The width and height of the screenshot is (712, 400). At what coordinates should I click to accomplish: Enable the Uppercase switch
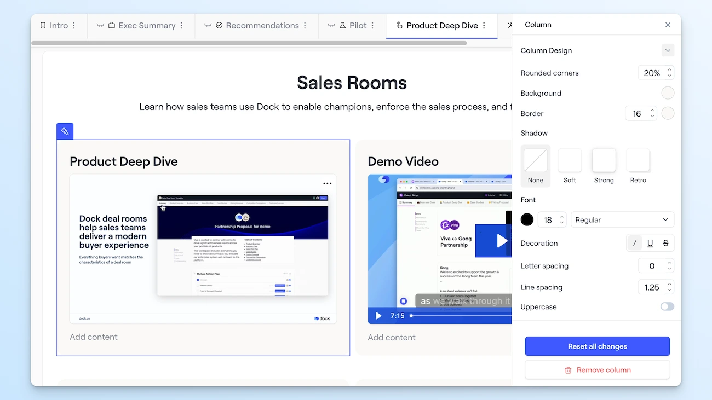point(667,307)
